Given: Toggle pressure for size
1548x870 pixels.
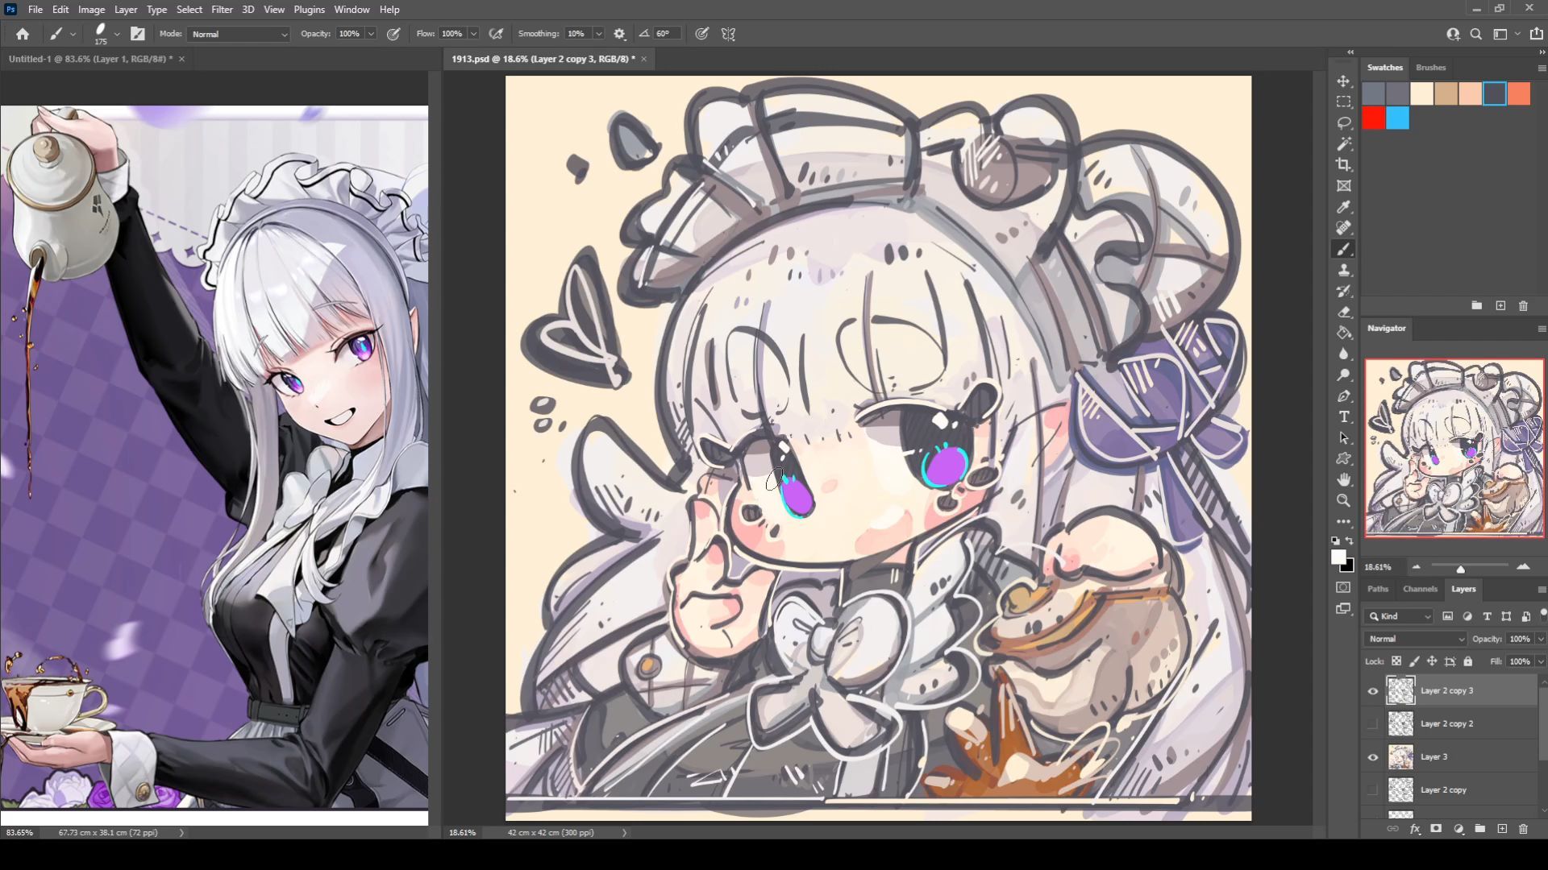Looking at the screenshot, I should point(702,34).
